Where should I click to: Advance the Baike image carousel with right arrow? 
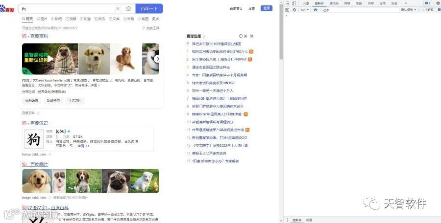[x=157, y=59]
